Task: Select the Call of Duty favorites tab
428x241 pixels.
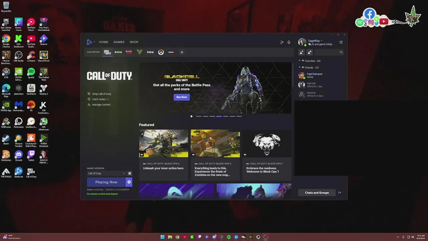Action: point(107,52)
